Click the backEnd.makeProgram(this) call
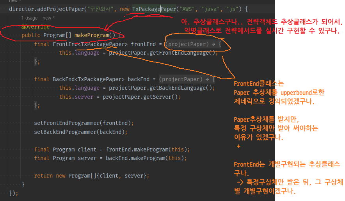345x201 pixels. 144,158
